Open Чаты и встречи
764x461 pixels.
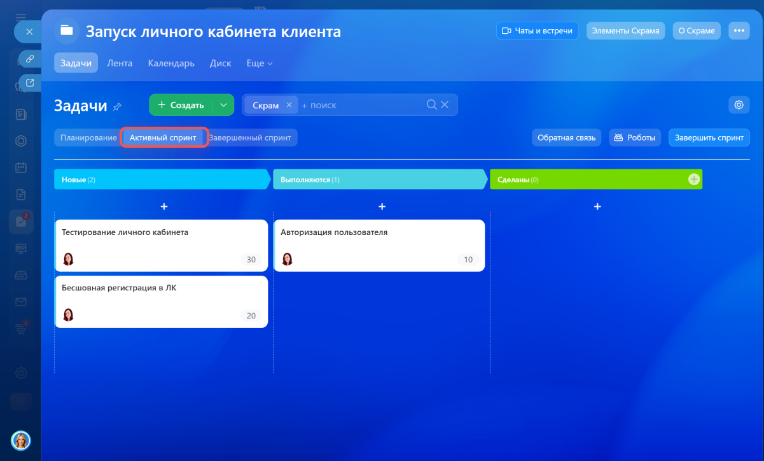[x=537, y=31]
